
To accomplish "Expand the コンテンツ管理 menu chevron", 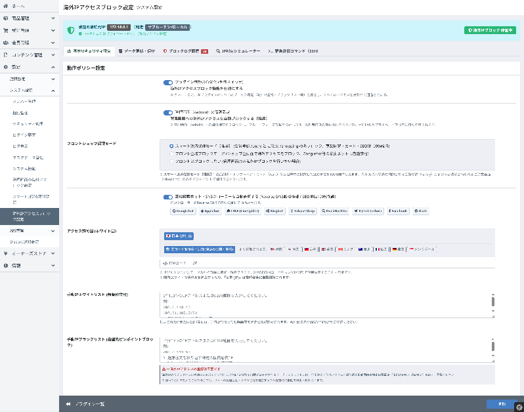I will click(x=53, y=54).
